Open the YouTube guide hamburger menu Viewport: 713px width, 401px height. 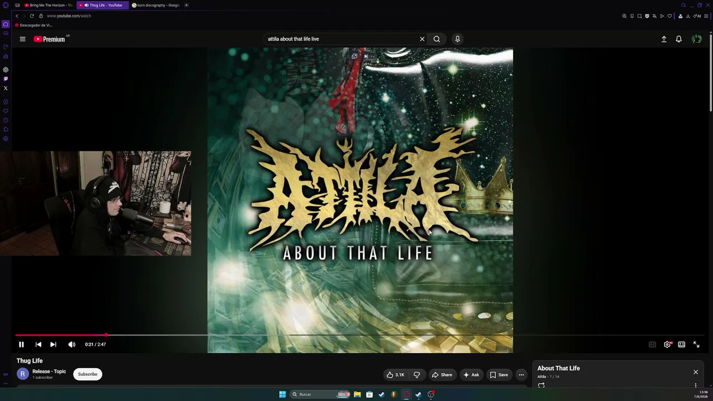pos(22,39)
